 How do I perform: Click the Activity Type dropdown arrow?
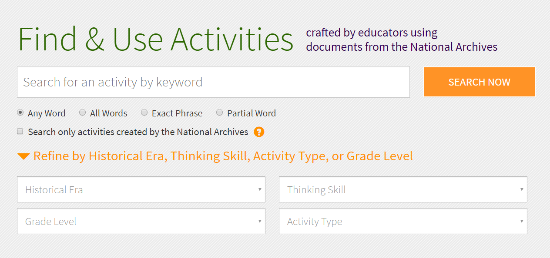point(522,221)
